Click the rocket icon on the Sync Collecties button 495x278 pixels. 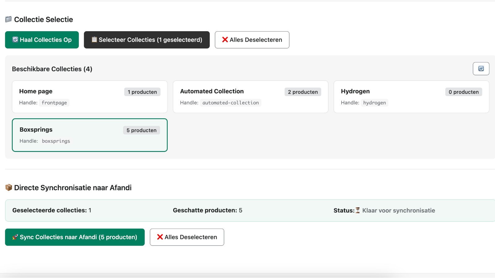coord(14,237)
